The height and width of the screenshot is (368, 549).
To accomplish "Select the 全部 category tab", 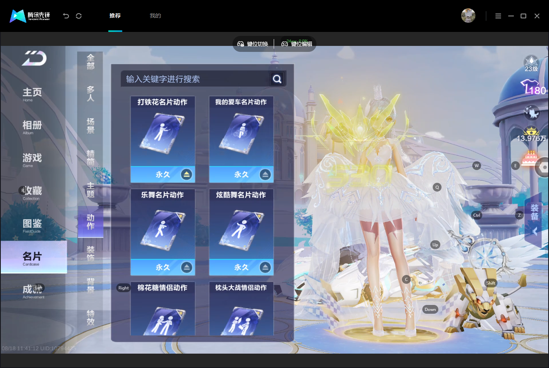I will (91, 62).
